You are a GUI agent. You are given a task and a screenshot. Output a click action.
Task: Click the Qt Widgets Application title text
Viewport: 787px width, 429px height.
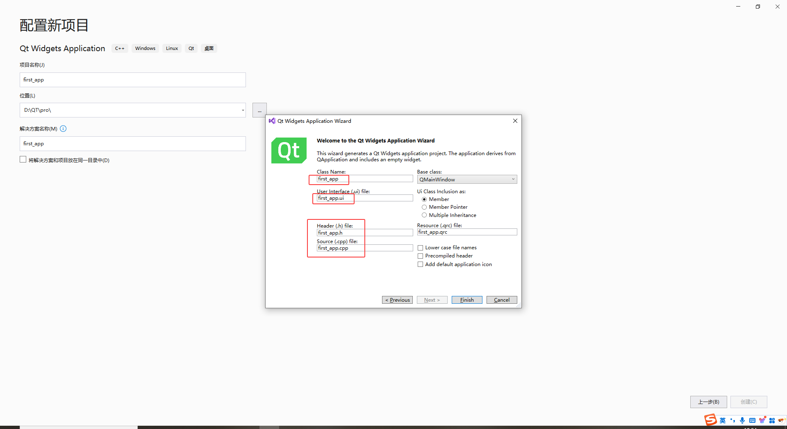(x=62, y=48)
